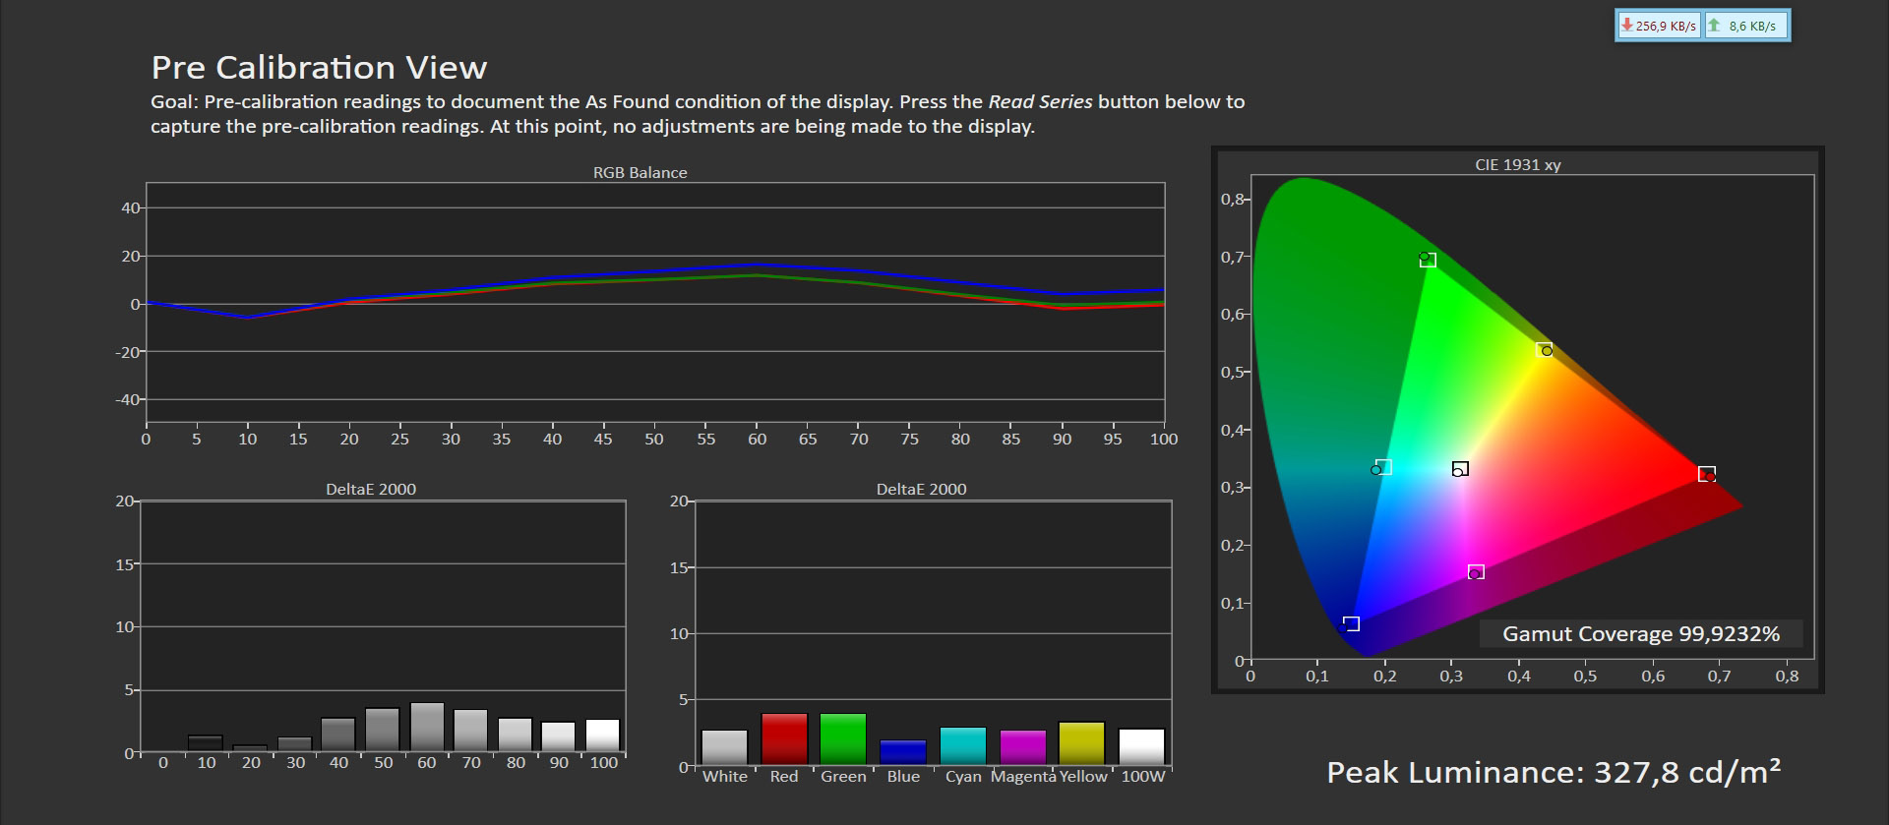The height and width of the screenshot is (825, 1889).
Task: Click the Pre Calibration View heading
Action: click(x=319, y=68)
